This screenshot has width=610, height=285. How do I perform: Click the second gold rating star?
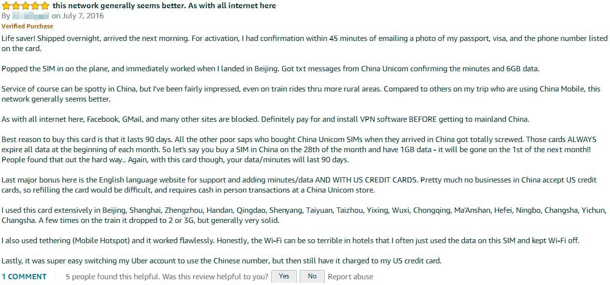point(16,6)
